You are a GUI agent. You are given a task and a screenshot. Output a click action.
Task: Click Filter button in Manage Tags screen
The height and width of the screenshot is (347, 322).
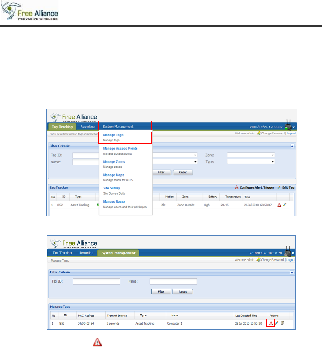point(161,292)
